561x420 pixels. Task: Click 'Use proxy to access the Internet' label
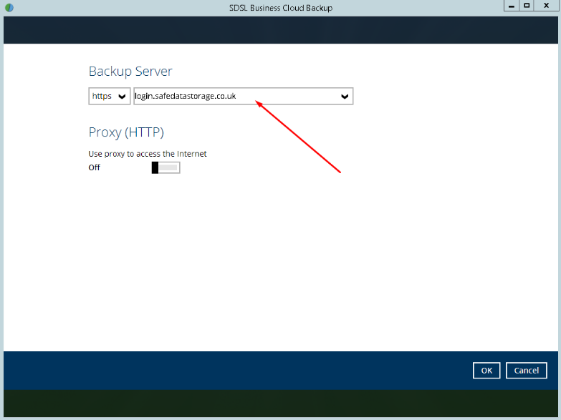[148, 154]
